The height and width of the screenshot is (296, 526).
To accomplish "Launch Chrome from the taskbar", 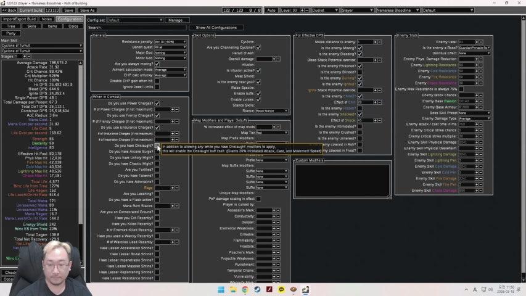I will pos(245,290).
